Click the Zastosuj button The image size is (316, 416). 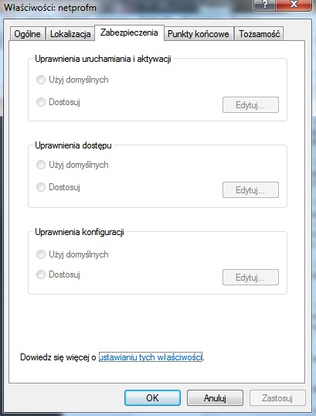[277, 397]
